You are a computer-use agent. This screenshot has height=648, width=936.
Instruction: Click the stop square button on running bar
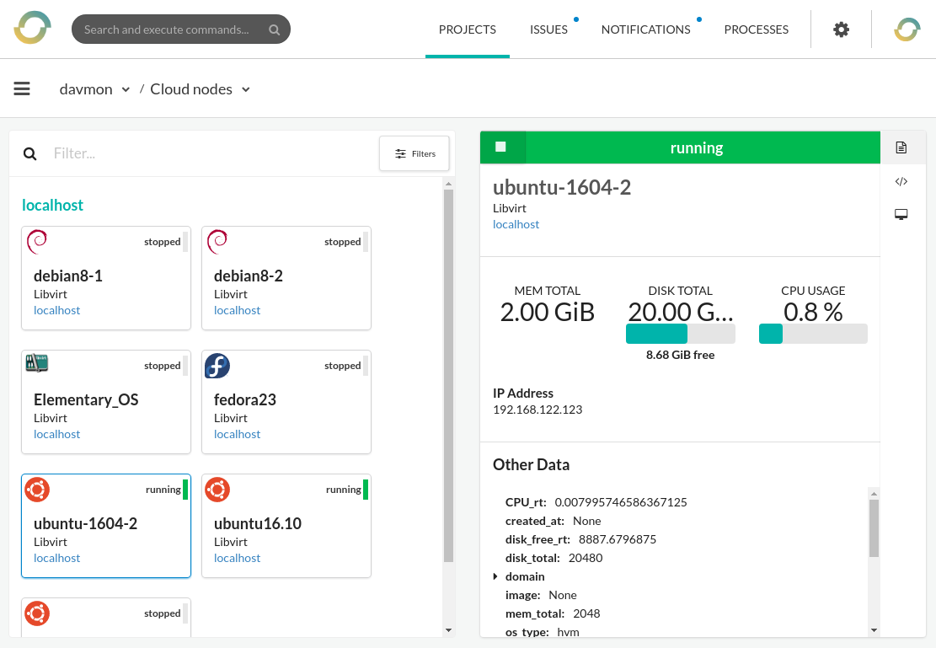[500, 147]
